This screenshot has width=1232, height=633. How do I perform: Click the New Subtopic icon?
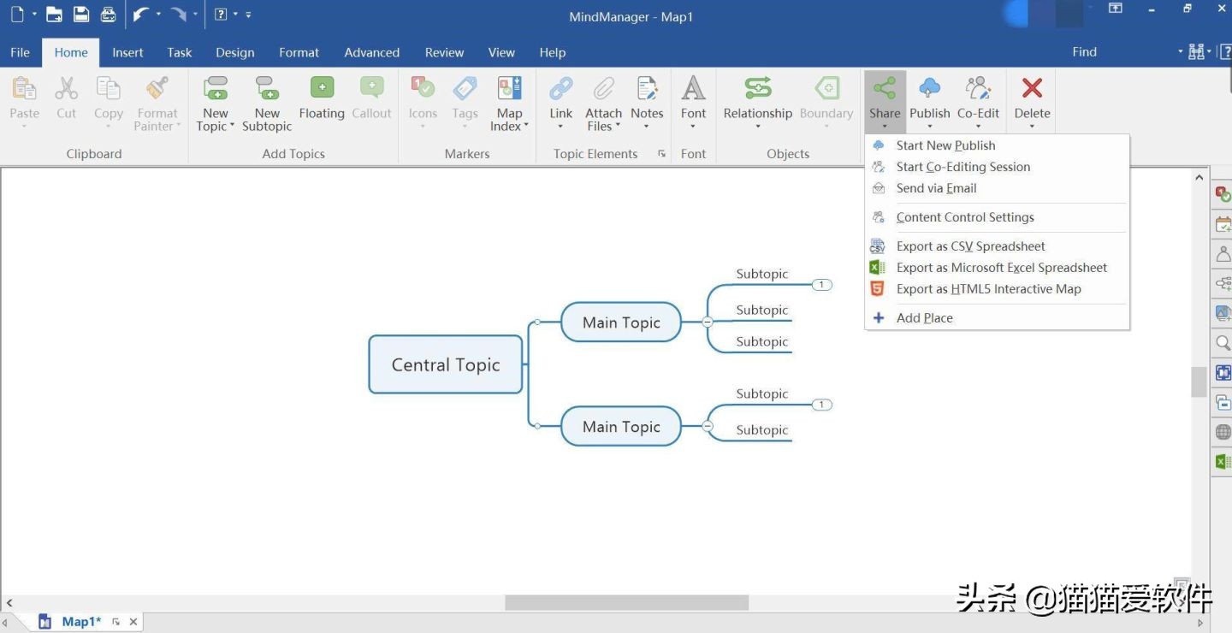267,89
